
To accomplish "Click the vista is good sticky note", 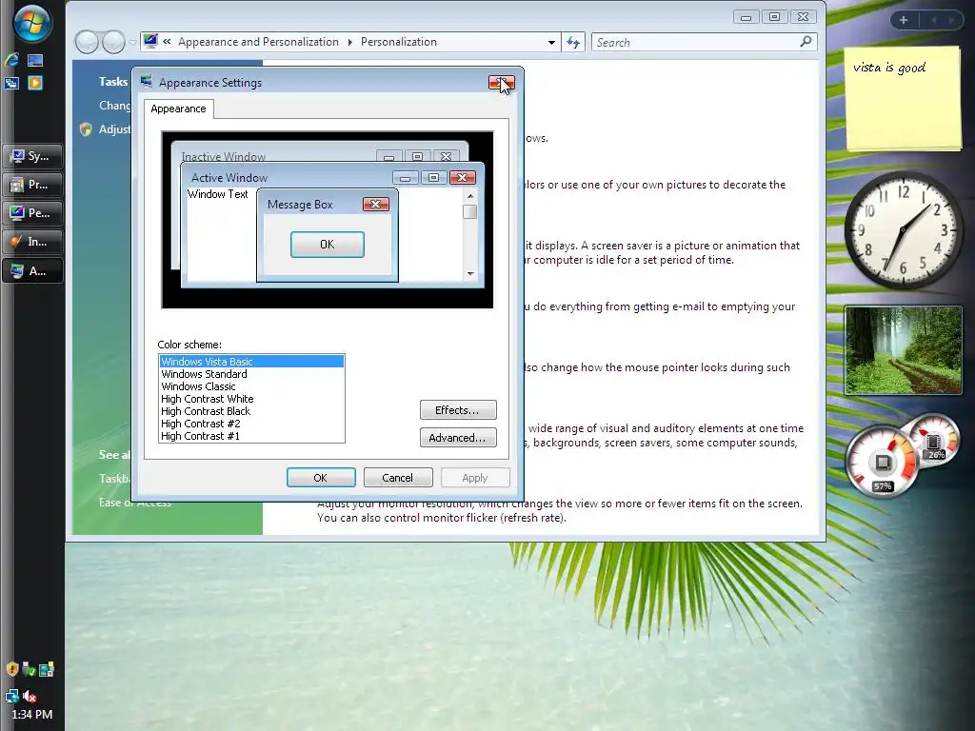I will tap(904, 99).
